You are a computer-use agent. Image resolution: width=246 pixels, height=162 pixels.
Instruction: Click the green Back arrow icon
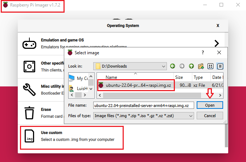point(173,66)
